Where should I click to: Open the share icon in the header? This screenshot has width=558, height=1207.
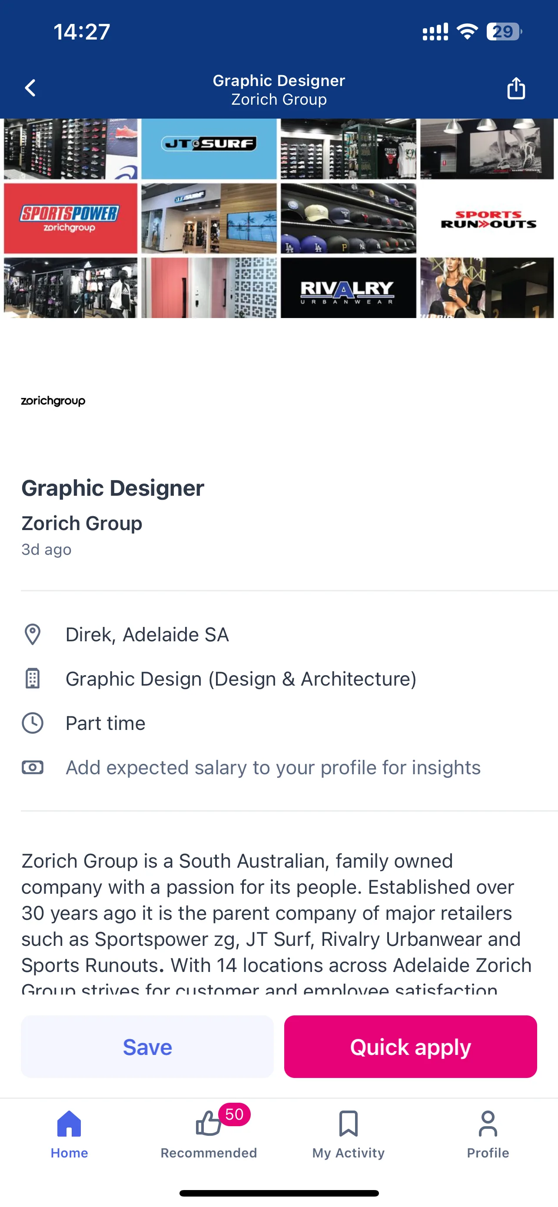click(x=516, y=88)
